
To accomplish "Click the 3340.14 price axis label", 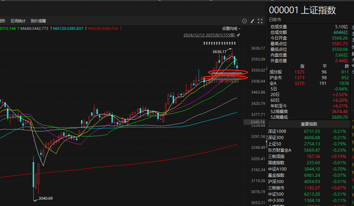I will tap(257, 122).
